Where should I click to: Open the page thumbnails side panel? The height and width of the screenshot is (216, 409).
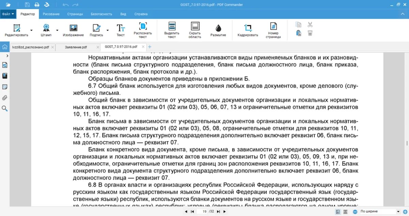click(x=5, y=65)
